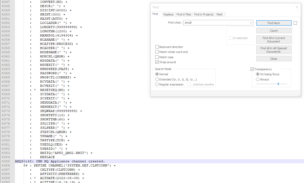Click the SEQWRAP(999999999) line
This screenshot has height=183, width=304.
61,111
